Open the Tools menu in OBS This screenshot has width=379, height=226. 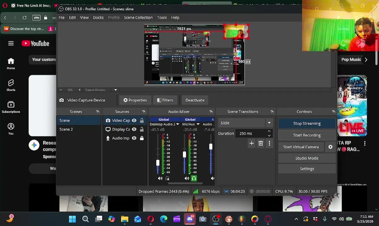(x=162, y=18)
